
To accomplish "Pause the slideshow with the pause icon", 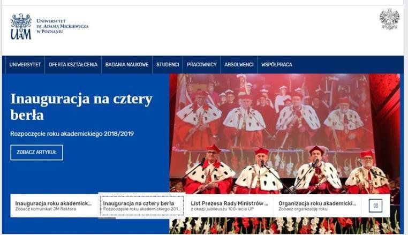I will pyautogui.click(x=375, y=206).
